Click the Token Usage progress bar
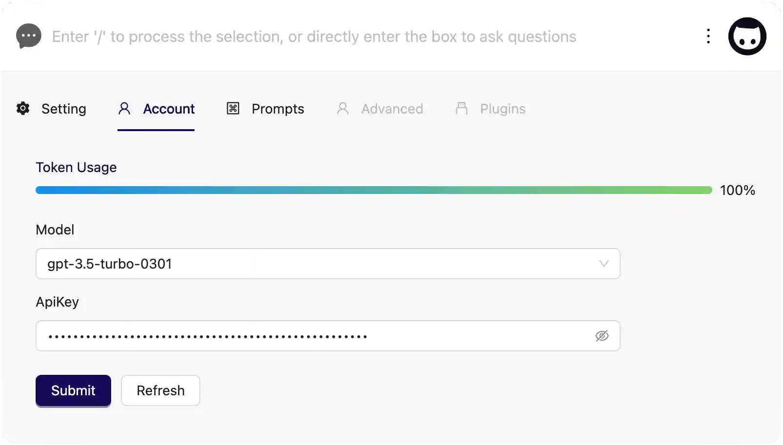 coord(373,190)
